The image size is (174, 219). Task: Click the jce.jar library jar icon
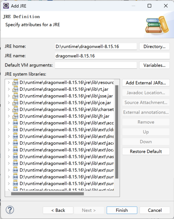(x=15, y=103)
